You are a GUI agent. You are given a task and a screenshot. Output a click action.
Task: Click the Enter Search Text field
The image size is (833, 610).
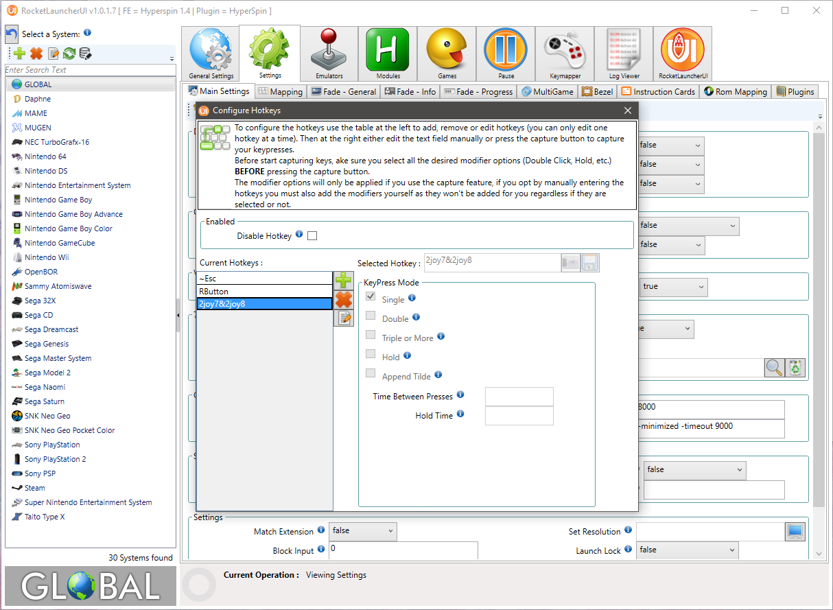coord(90,70)
